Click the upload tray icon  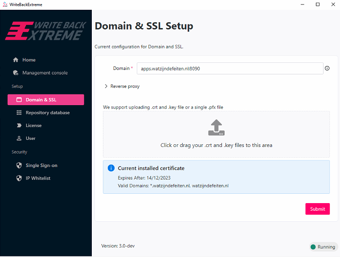tap(217, 128)
